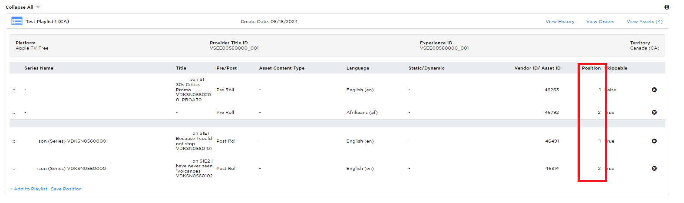Collapse all playlists via Collapse All dropdown

point(23,7)
